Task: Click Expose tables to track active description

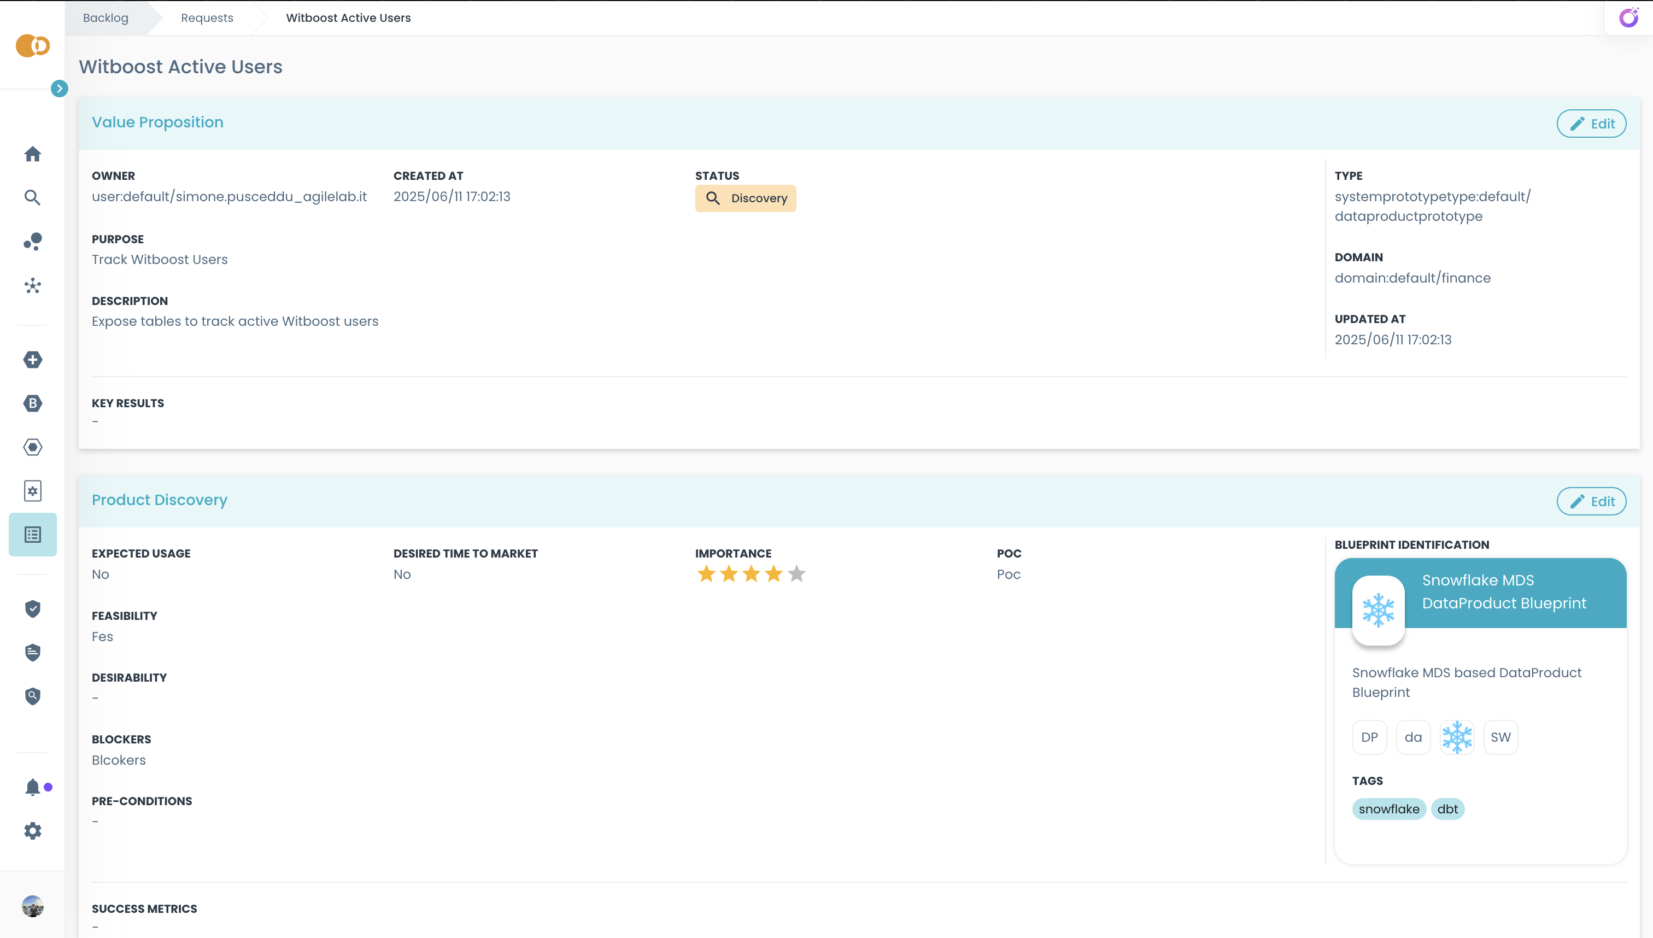Action: (x=235, y=321)
